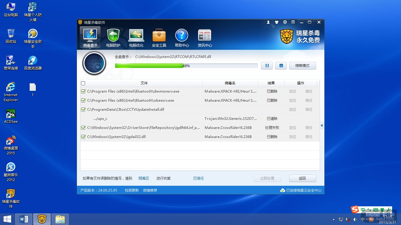This screenshot has width=401, height=225.
Task: Click the 文件 column header
Action: (144, 83)
